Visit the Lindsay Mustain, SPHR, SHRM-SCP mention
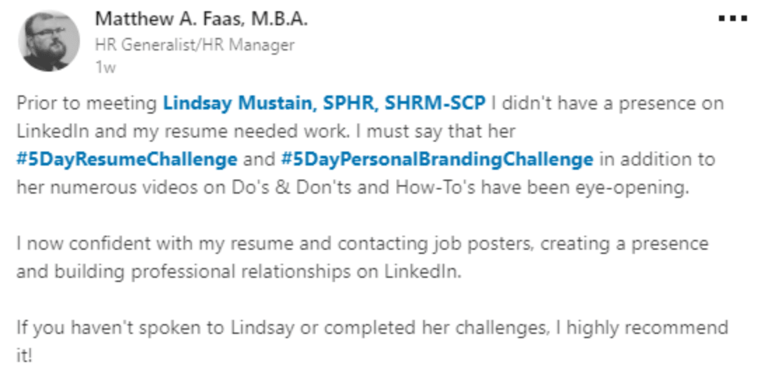The image size is (761, 376). (324, 104)
